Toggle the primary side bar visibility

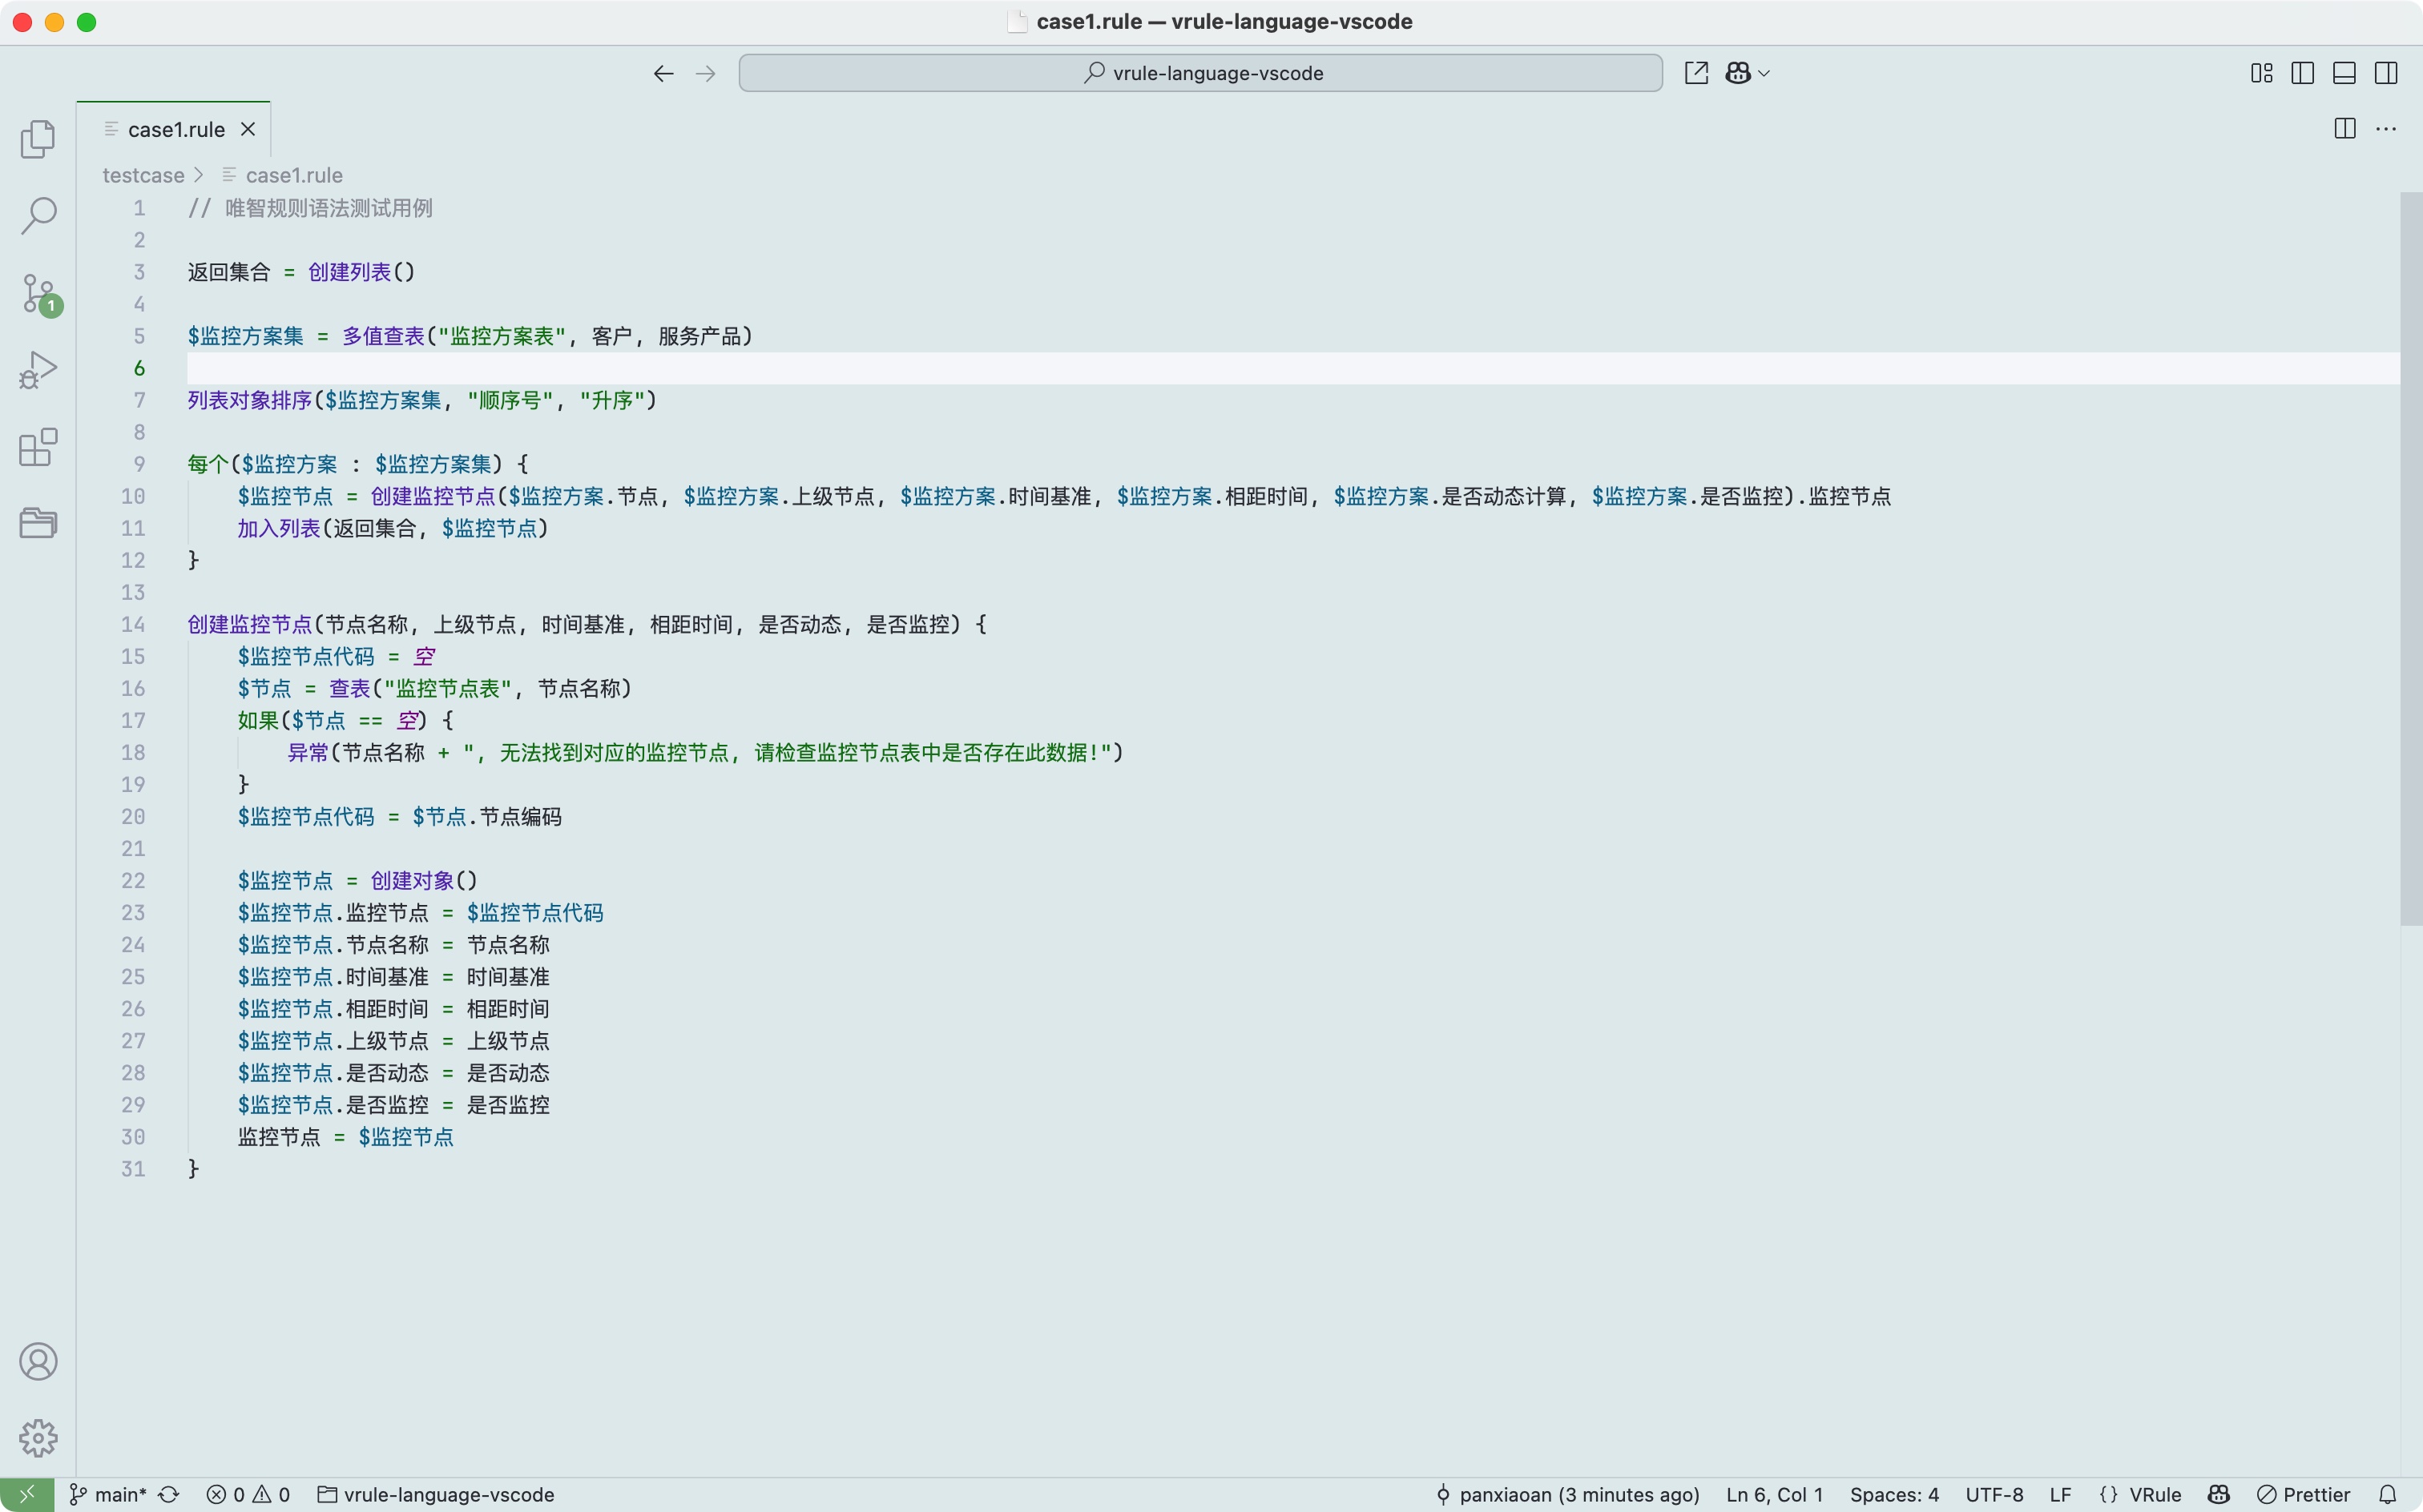tap(2302, 73)
